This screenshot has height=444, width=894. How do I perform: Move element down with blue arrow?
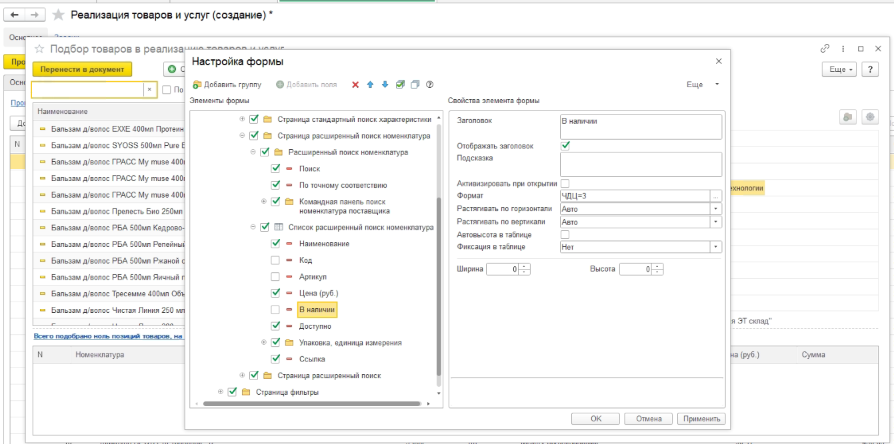[x=385, y=85]
